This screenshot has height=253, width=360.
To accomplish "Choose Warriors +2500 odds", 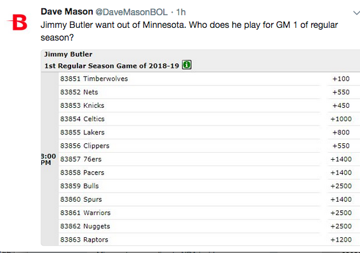I will pyautogui.click(x=341, y=213).
